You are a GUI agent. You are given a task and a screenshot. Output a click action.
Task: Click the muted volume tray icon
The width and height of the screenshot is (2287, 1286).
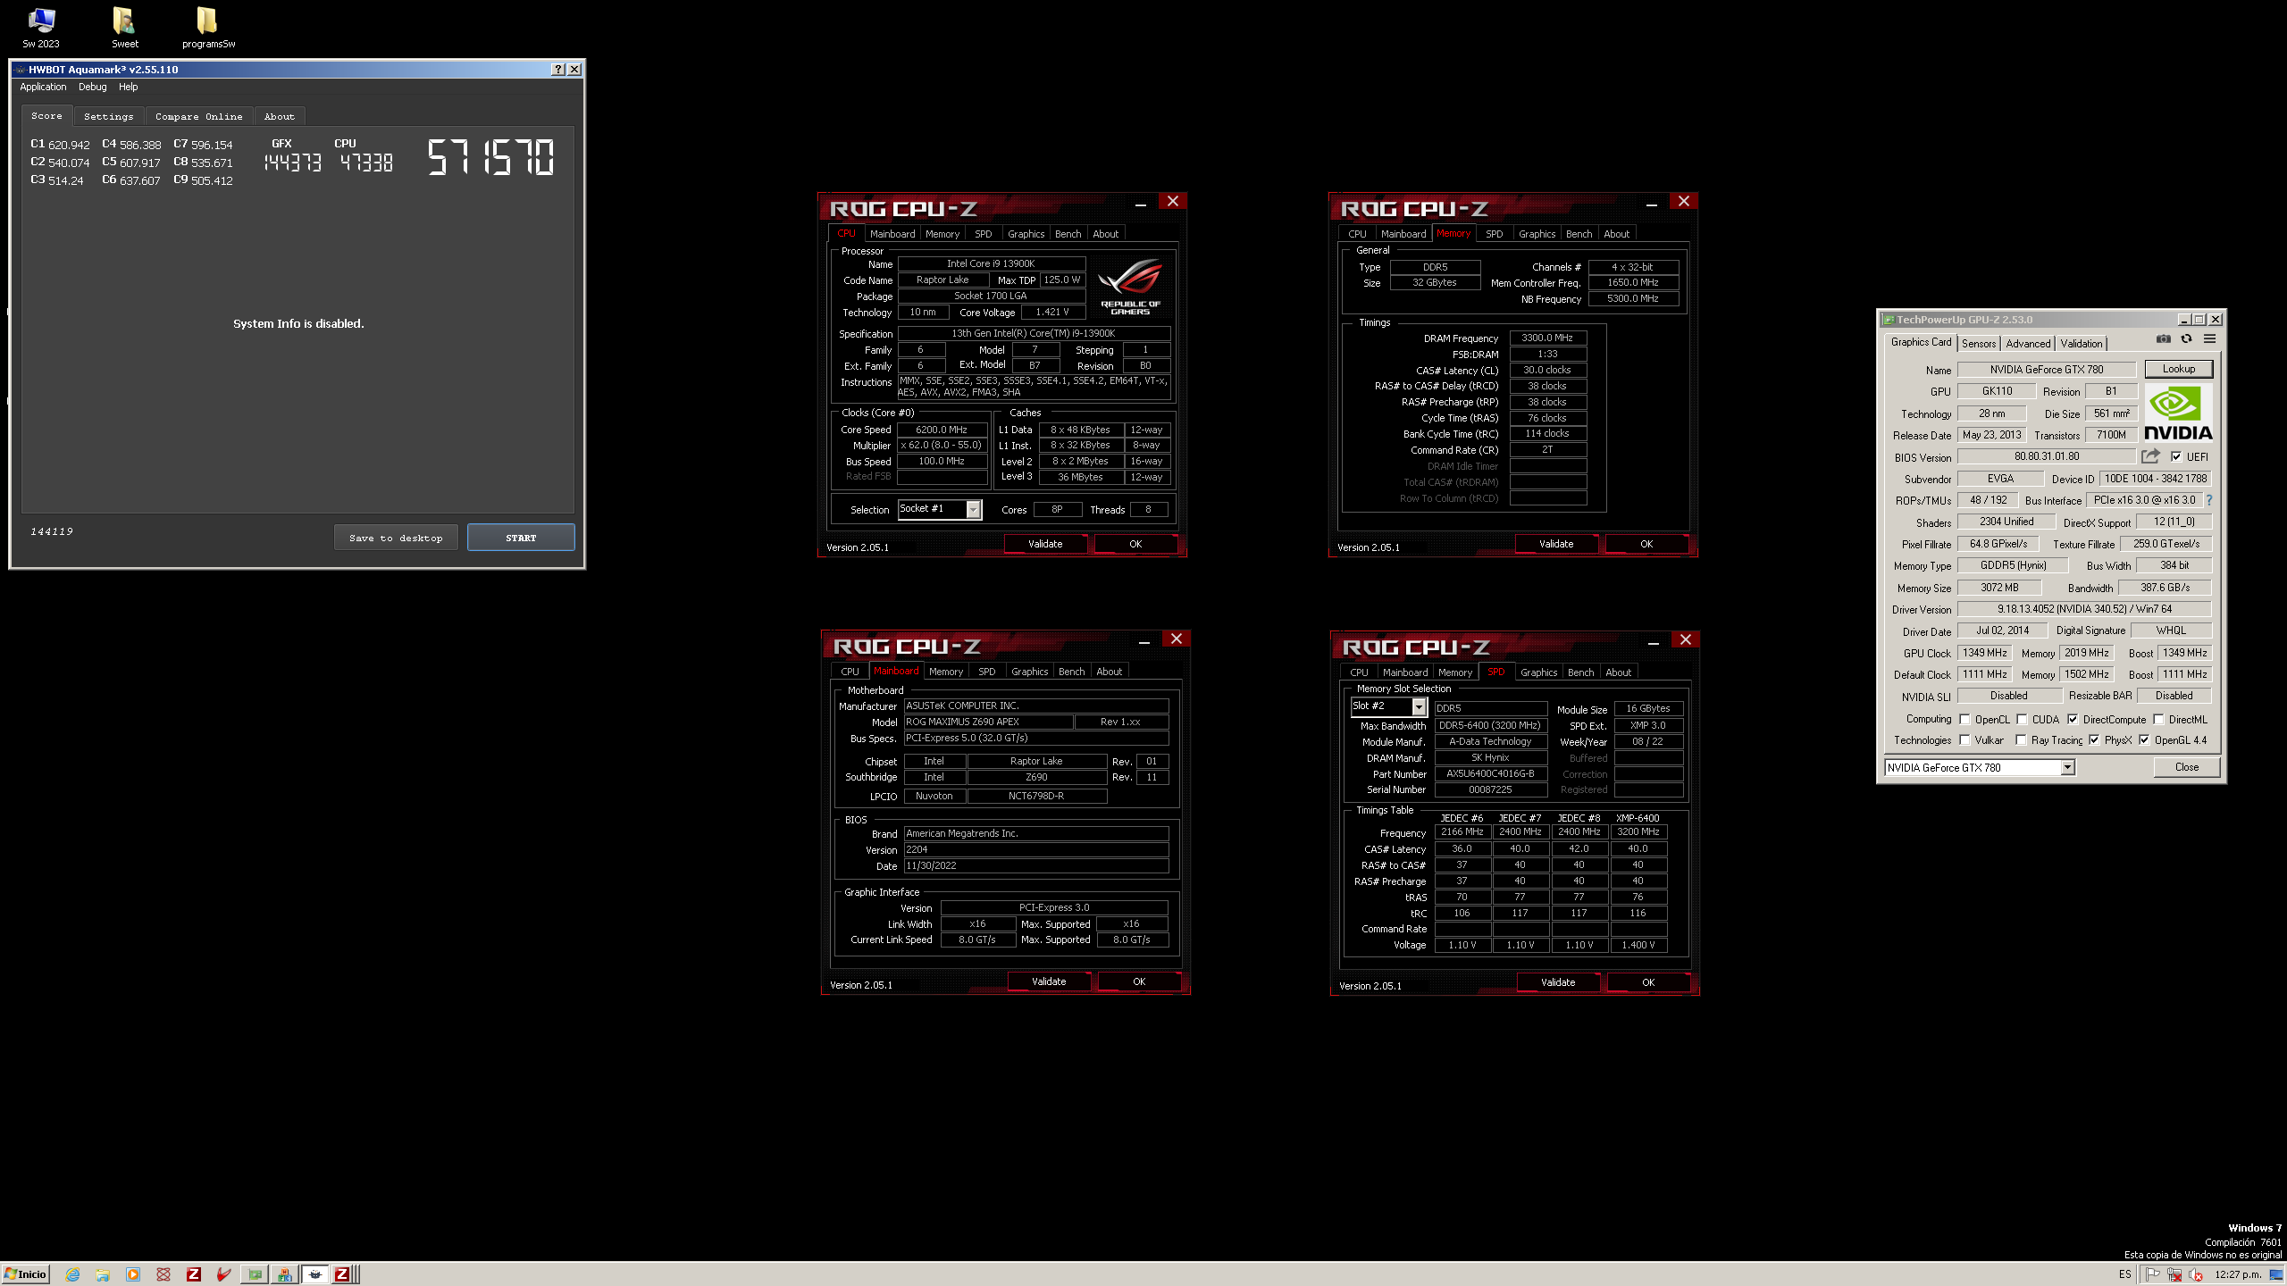[x=2196, y=1274]
